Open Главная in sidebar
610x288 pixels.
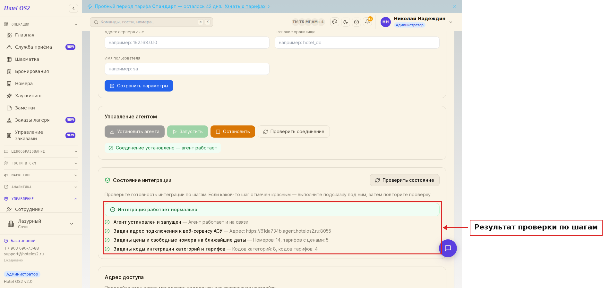click(x=41, y=35)
